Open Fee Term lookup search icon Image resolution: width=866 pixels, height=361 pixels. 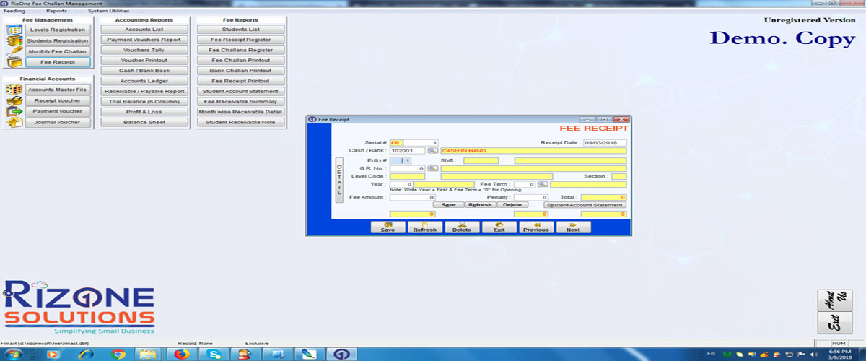coord(542,185)
